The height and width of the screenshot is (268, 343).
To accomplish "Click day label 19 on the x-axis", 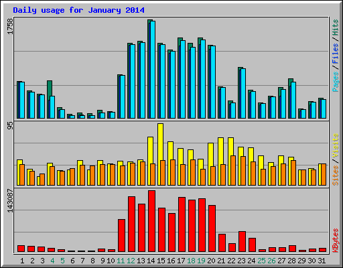I will click(x=201, y=261).
